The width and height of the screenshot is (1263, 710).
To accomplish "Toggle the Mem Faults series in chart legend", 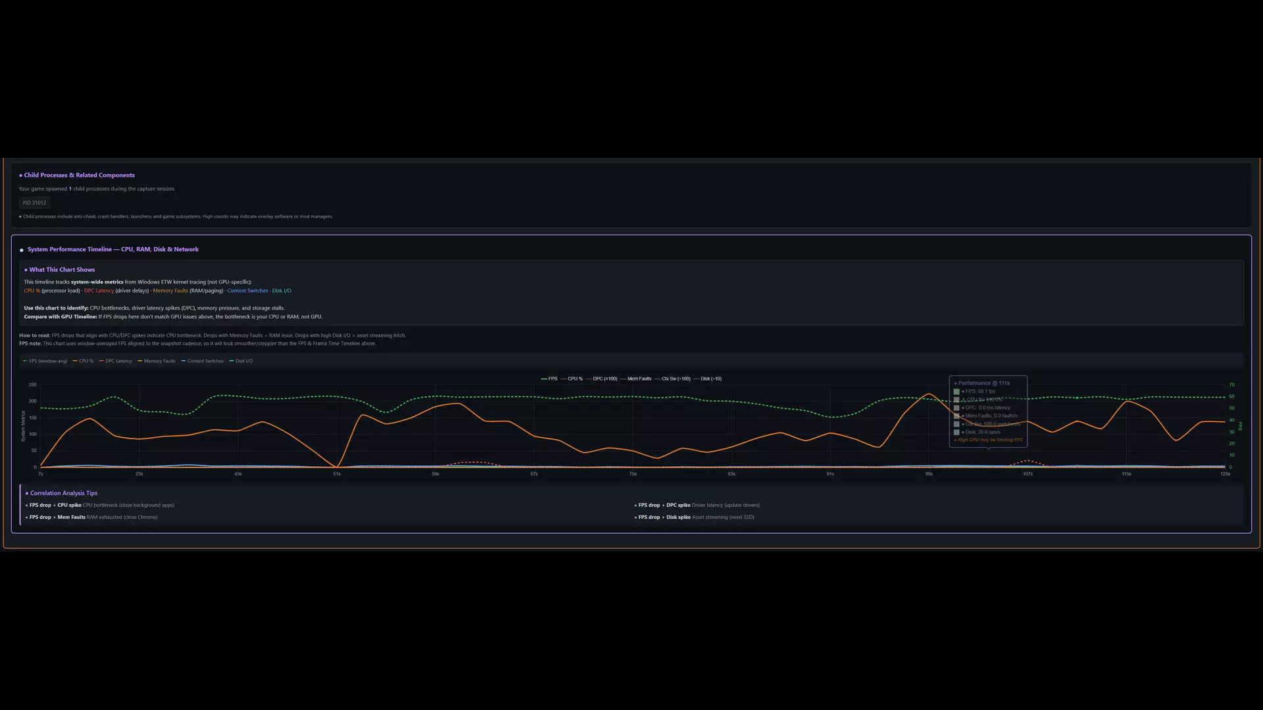I will coord(635,379).
